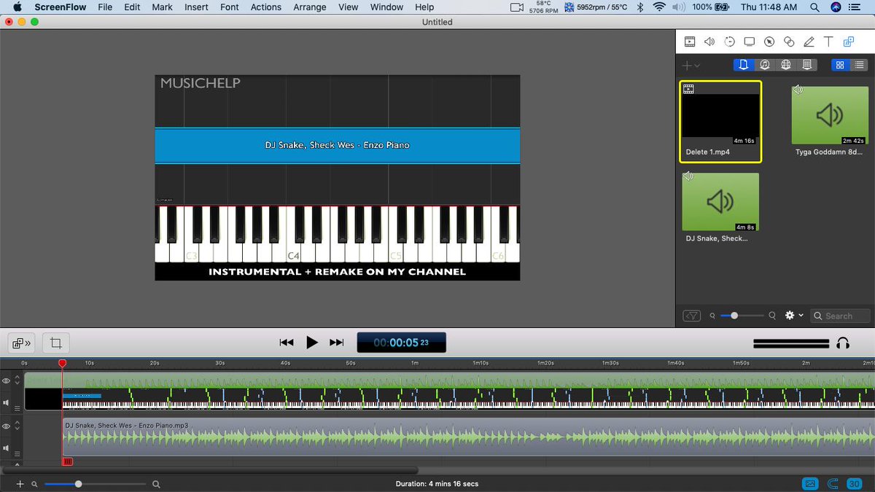875x492 pixels.
Task: Hide the DJ Snake audio track with eye icon
Action: coord(7,426)
